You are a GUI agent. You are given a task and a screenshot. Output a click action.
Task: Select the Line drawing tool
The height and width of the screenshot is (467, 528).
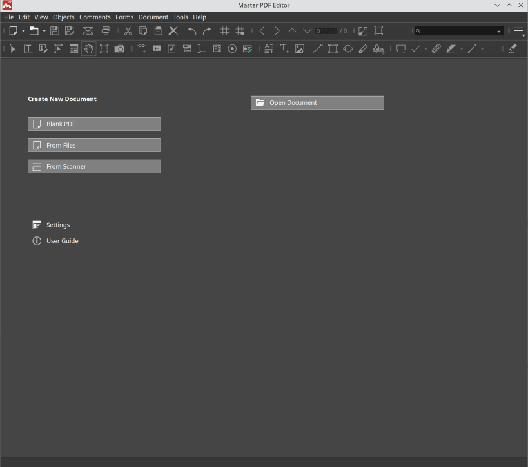(318, 49)
